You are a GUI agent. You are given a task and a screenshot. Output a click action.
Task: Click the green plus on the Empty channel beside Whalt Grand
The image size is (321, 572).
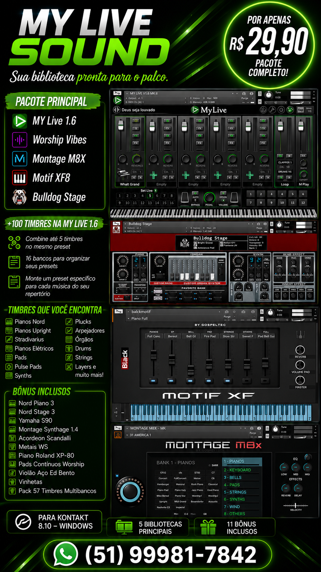154,175
